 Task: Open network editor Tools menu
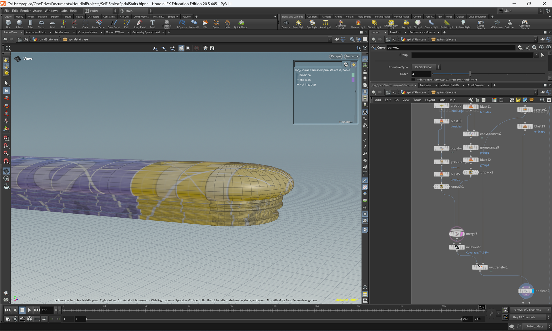(417, 100)
